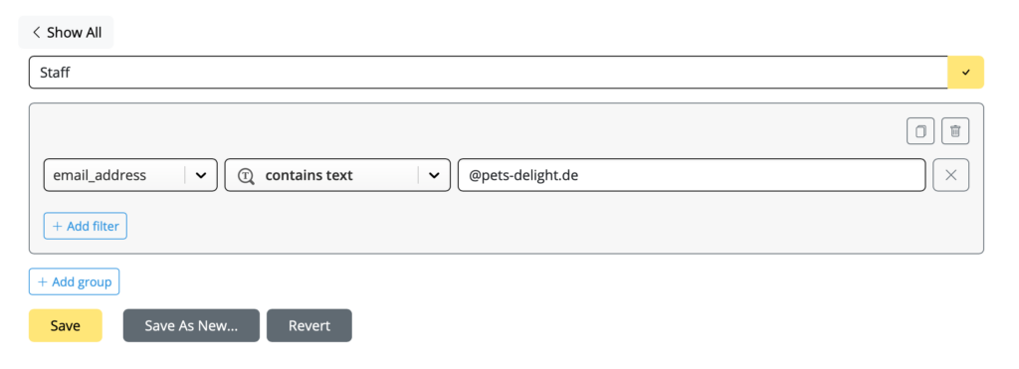The height and width of the screenshot is (369, 1019).
Task: Click the Add filter button
Action: 86,226
